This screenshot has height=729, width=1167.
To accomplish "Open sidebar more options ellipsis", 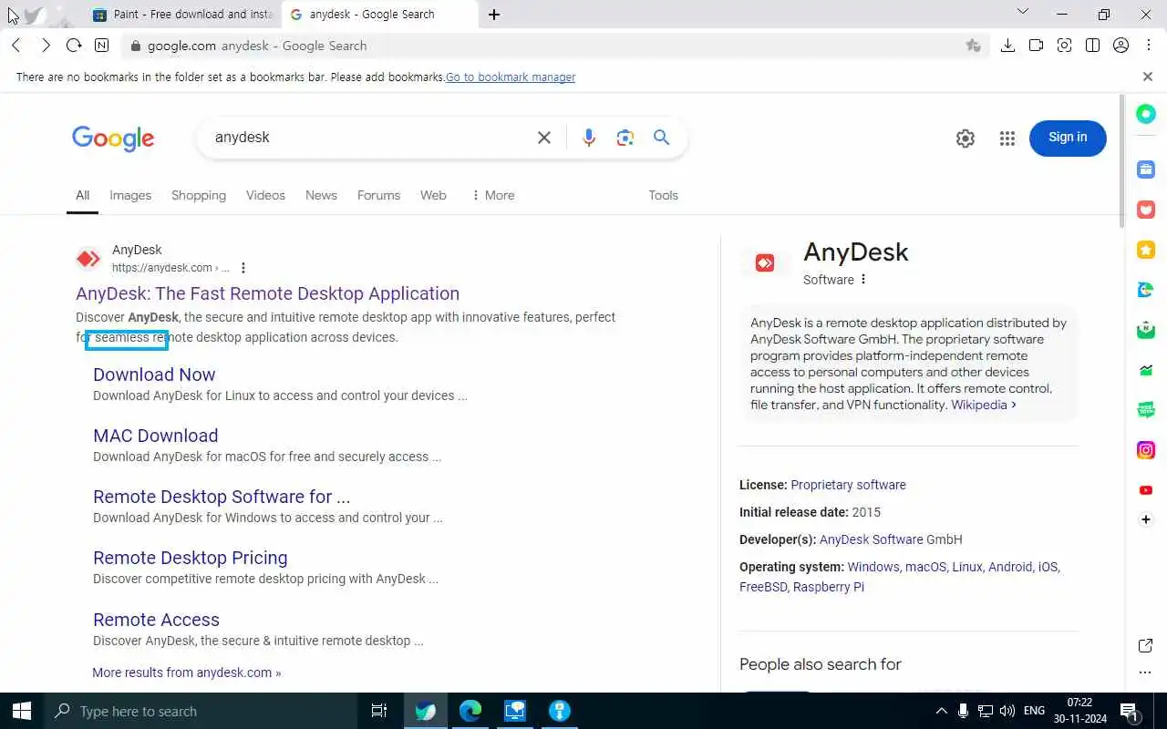I will click(x=1146, y=673).
